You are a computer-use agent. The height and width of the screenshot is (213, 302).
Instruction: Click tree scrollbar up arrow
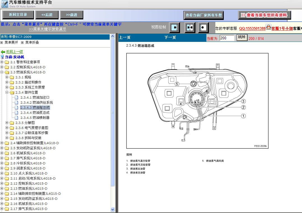coord(113,36)
